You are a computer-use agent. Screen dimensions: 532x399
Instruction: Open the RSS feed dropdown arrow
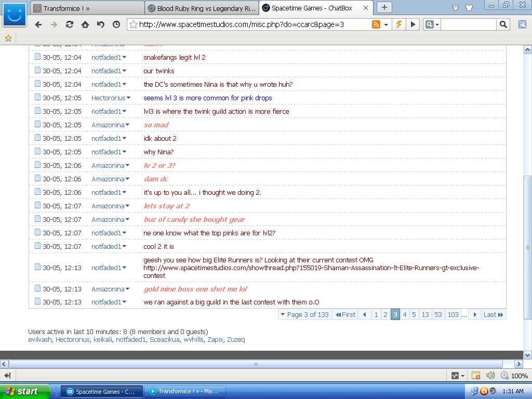coord(386,24)
